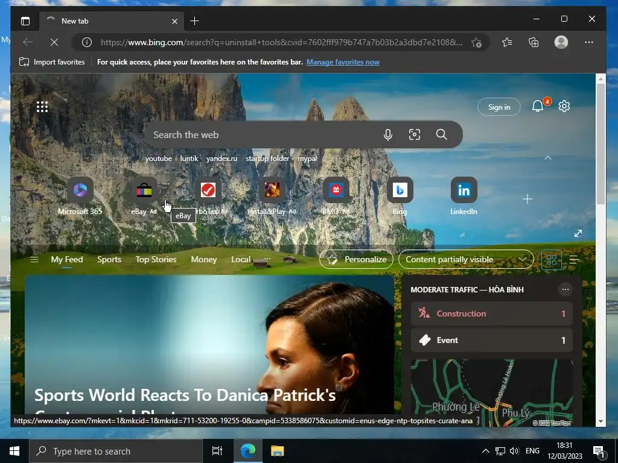This screenshot has height=463, width=618.
Task: Search yandex.ru suggestion link
Action: pos(221,159)
